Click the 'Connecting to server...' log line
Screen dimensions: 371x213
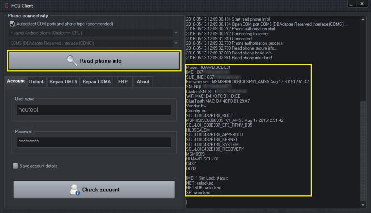pyautogui.click(x=229, y=34)
